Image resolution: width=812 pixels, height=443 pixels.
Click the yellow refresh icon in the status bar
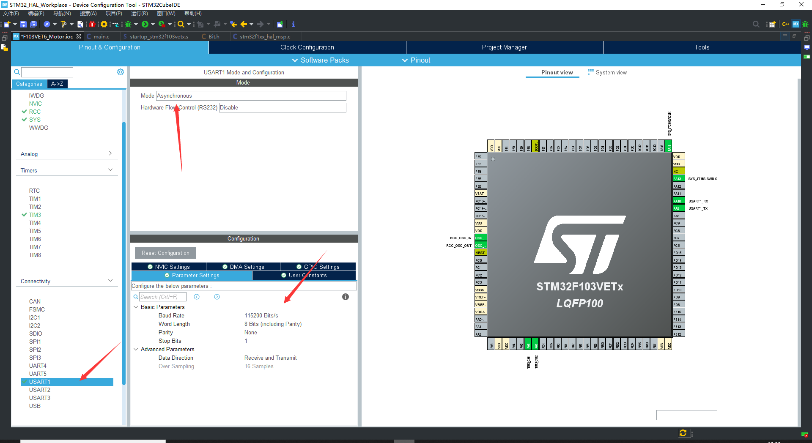pyautogui.click(x=683, y=433)
